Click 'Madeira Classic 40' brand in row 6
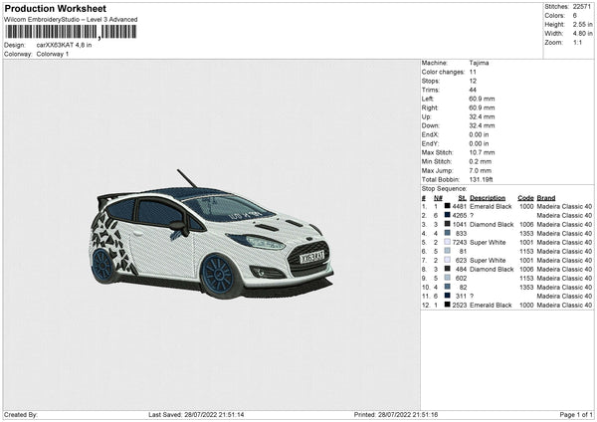This screenshot has height=422, width=597. (564, 252)
